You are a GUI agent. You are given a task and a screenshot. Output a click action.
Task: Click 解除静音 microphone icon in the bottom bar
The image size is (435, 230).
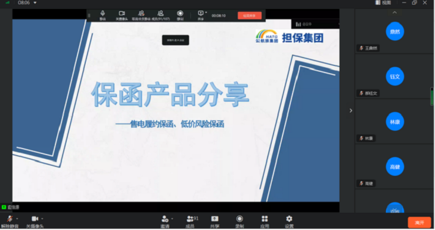10,219
